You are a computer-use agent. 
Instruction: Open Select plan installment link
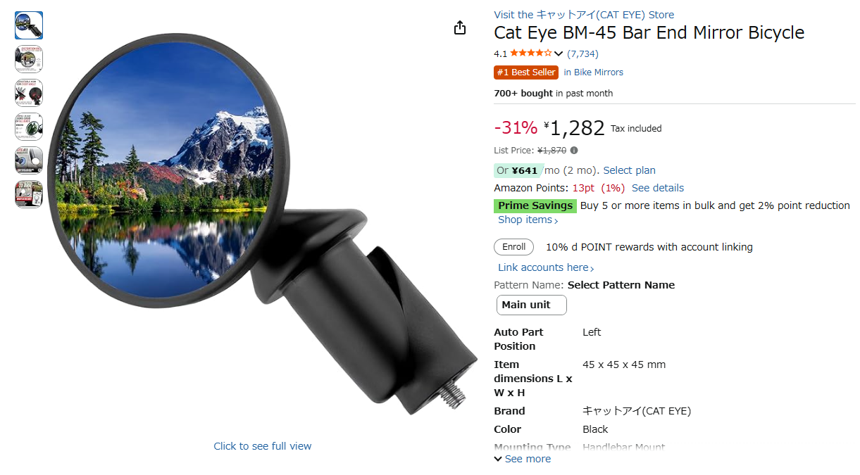tap(629, 170)
